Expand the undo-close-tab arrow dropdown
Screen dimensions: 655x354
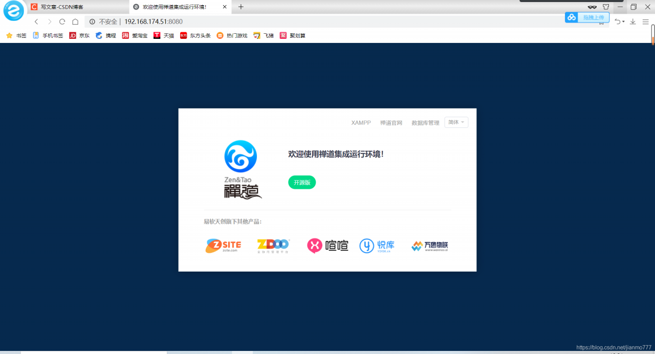point(623,21)
